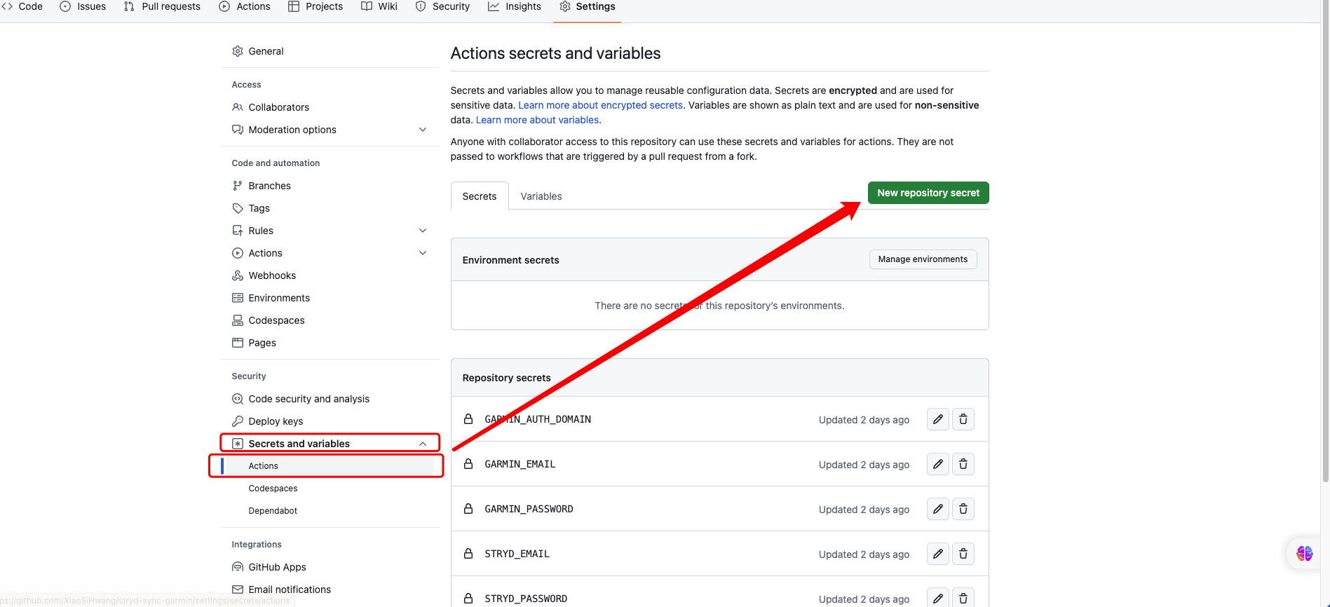The height and width of the screenshot is (607, 1330).
Task: Edit the GARMIN_EMAIL secret pencil icon
Action: pyautogui.click(x=937, y=464)
